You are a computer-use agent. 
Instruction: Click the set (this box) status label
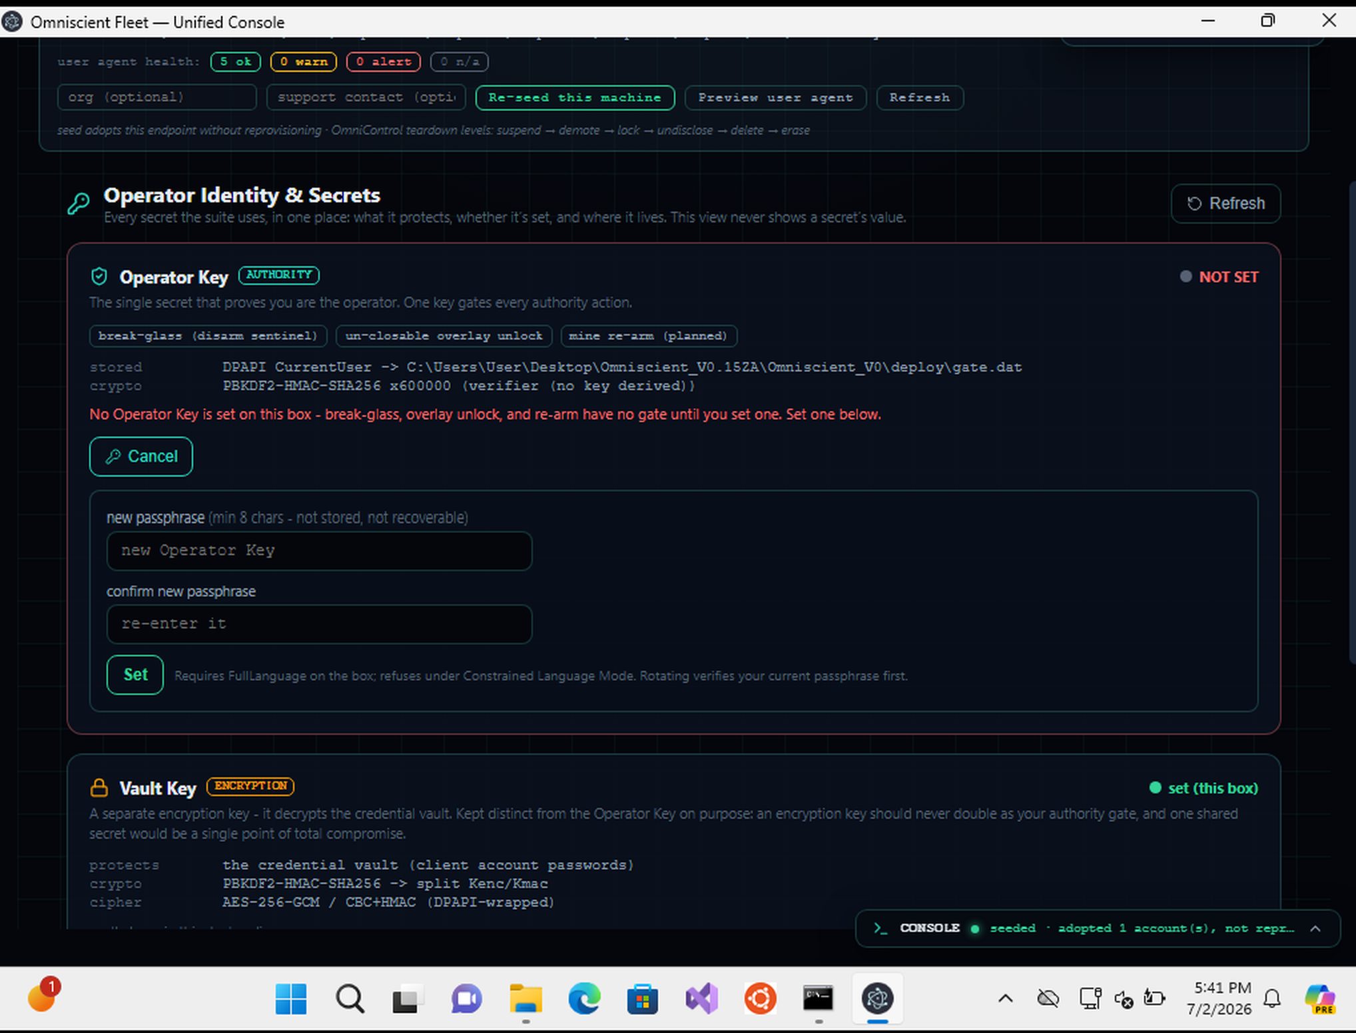1213,788
